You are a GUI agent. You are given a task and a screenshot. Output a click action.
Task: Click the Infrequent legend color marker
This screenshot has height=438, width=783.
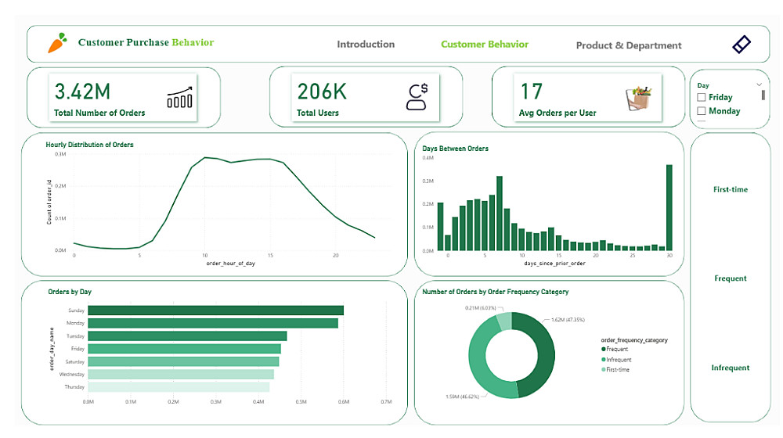pyautogui.click(x=603, y=360)
